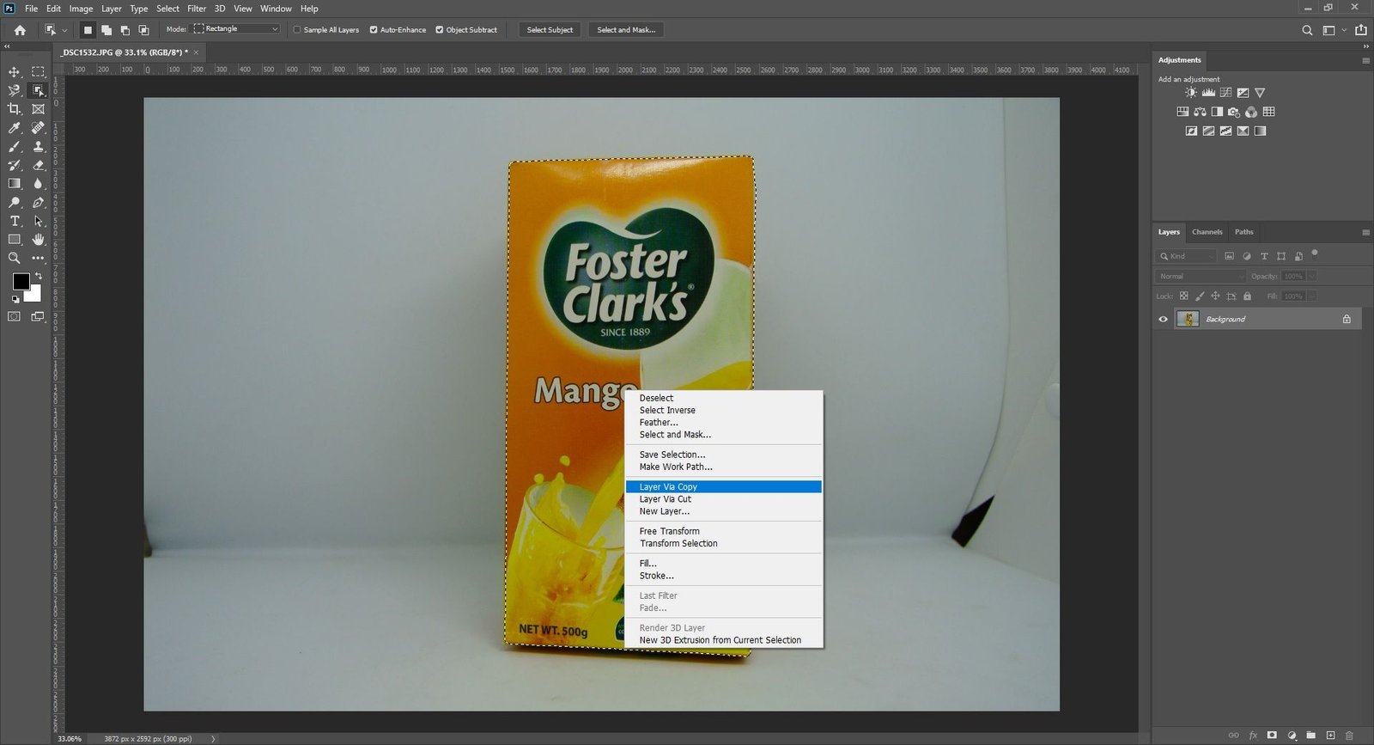Switch to the Paths tab
Image resolution: width=1374 pixels, height=745 pixels.
(x=1243, y=232)
